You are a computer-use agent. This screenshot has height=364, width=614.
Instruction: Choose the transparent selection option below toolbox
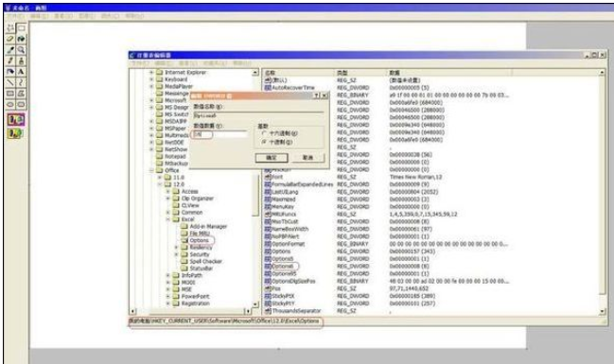(x=16, y=133)
